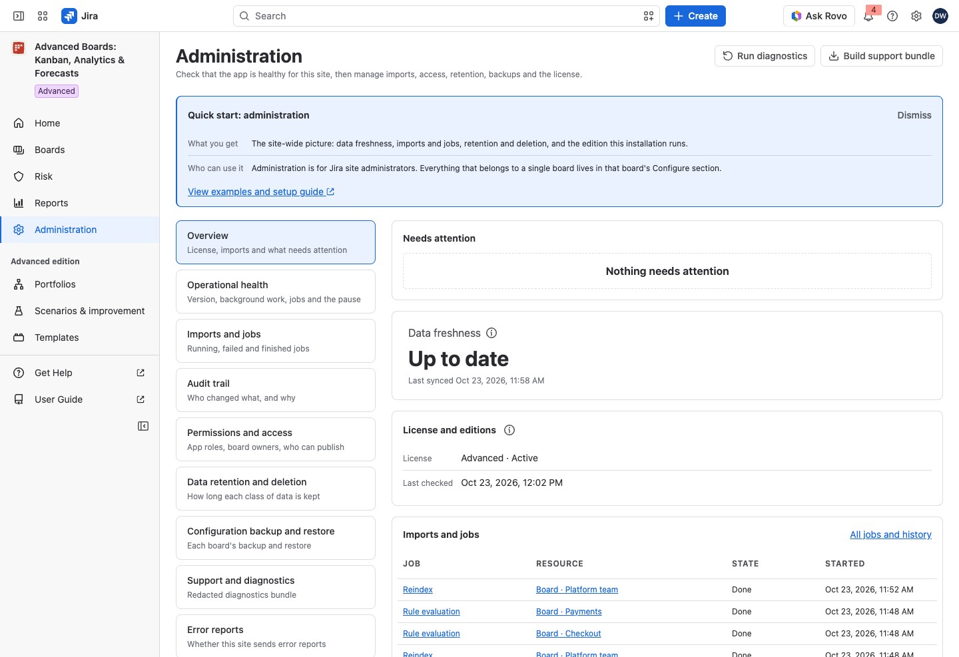Select Configuration backup and restore section
Viewport: 959px width, 657px height.
[x=276, y=538]
